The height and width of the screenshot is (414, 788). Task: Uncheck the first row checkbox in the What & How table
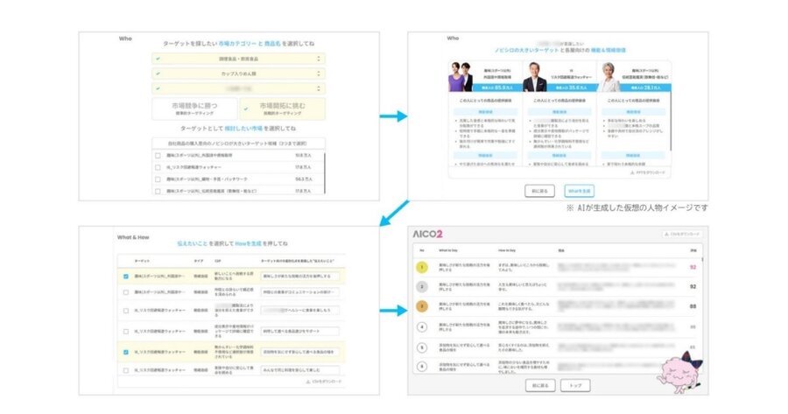pos(125,277)
